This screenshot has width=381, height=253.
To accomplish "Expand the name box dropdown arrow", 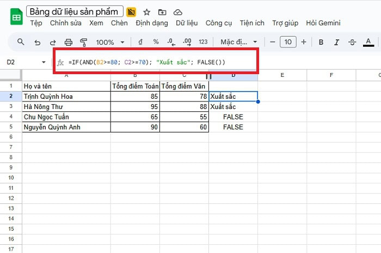I will pyautogui.click(x=44, y=63).
